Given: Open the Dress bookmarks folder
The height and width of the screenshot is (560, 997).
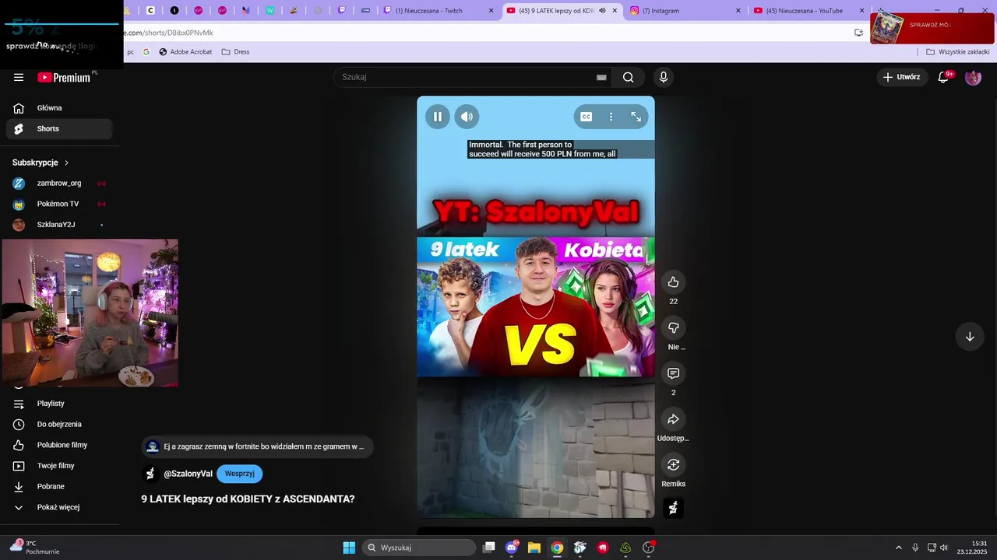Looking at the screenshot, I should tap(235, 52).
